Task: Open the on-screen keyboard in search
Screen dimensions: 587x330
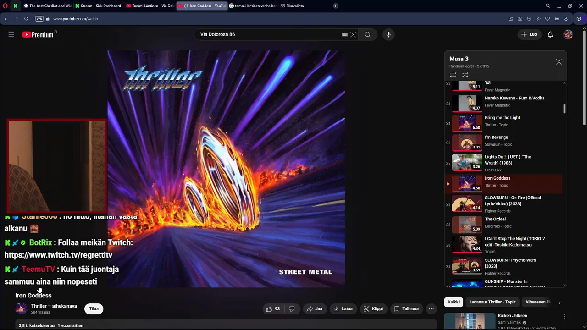Action: (344, 34)
